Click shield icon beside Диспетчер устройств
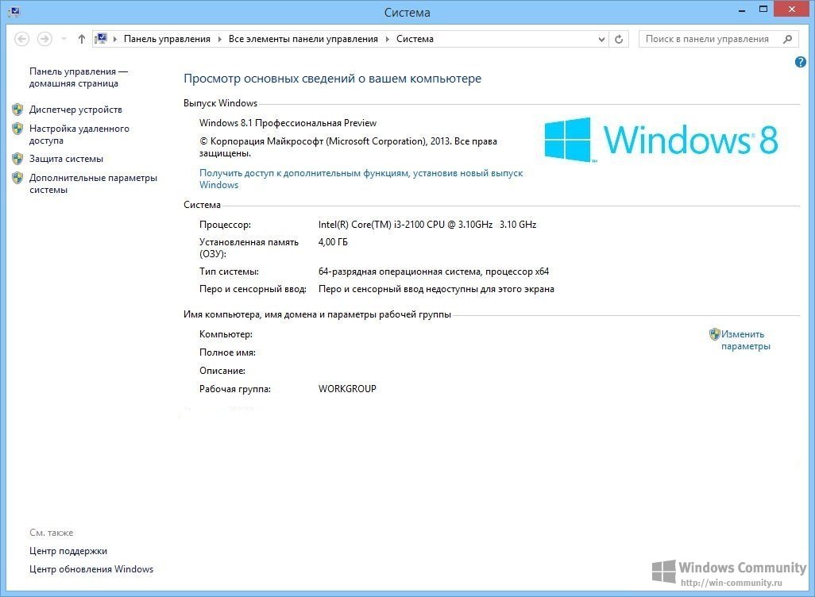Image resolution: width=815 pixels, height=597 pixels. [x=17, y=109]
